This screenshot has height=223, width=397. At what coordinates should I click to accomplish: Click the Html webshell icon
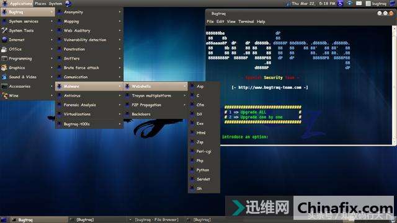pyautogui.click(x=192, y=133)
